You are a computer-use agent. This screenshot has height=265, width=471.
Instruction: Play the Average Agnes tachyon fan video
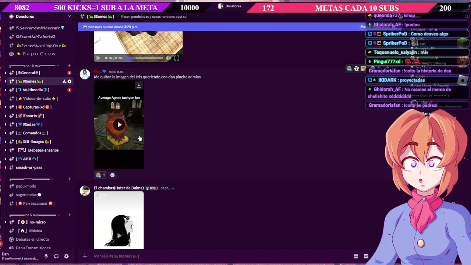coord(119,125)
